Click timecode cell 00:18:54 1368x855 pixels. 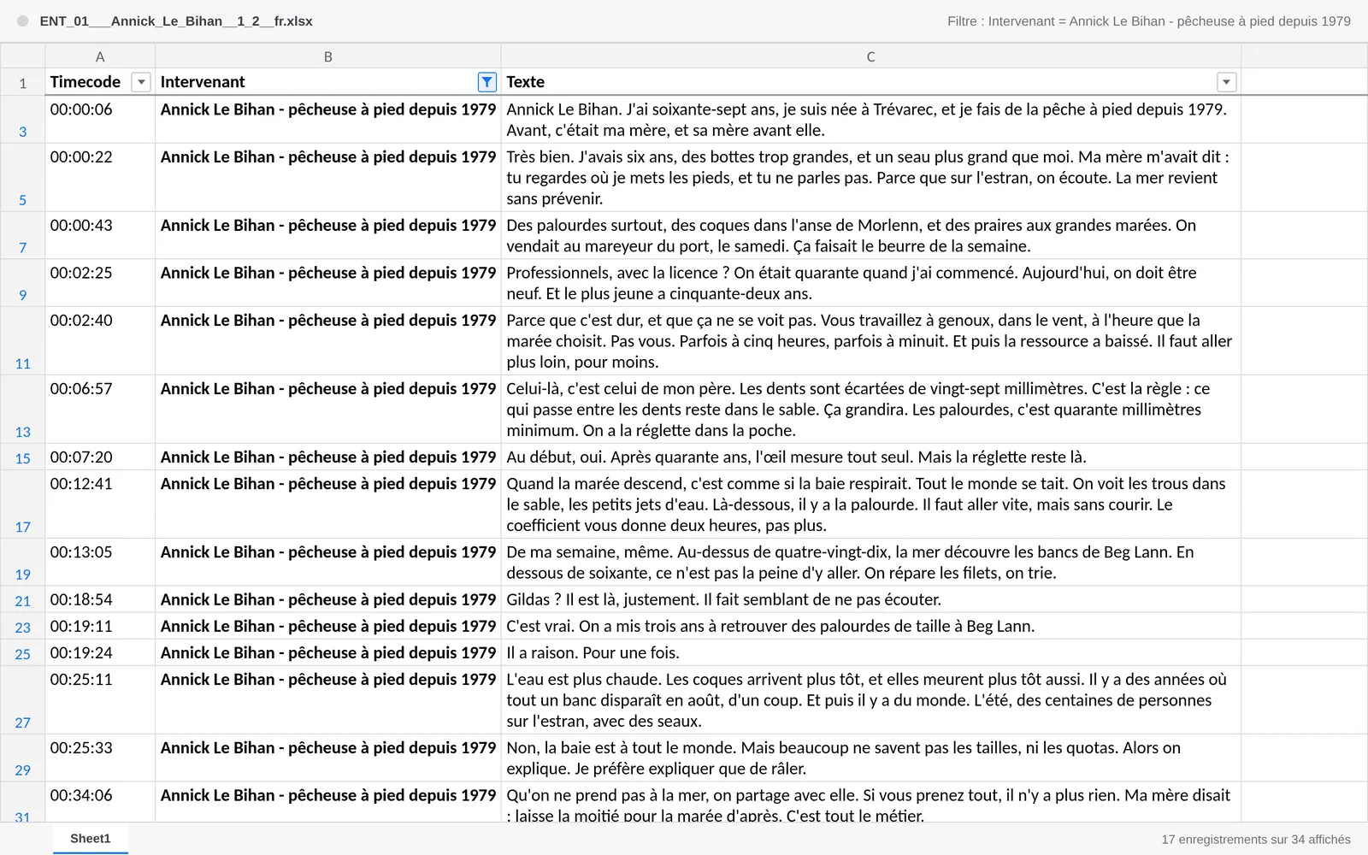click(x=100, y=599)
